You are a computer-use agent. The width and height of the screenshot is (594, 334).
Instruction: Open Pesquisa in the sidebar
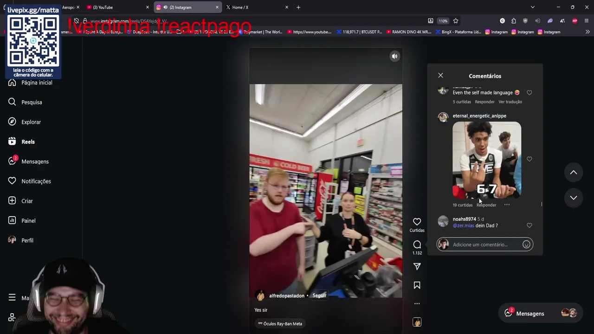25,102
